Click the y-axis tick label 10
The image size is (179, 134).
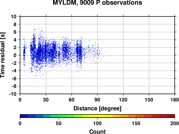click(14, 16)
